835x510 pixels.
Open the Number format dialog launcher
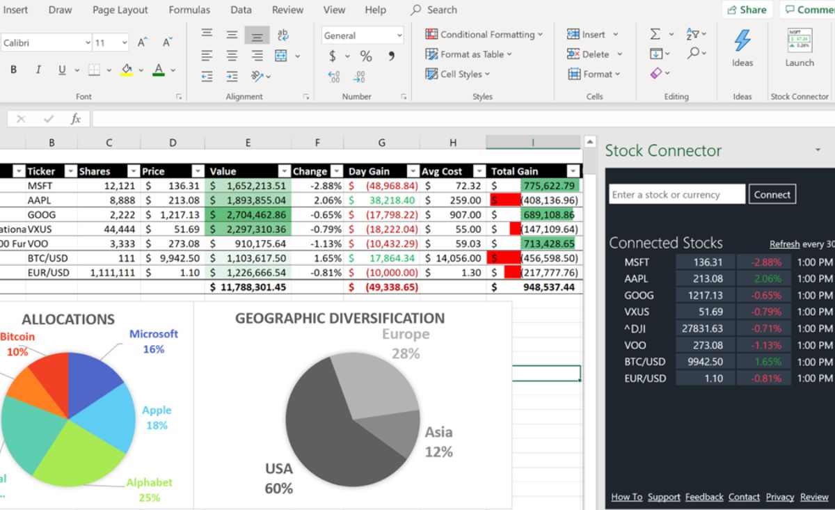[402, 97]
